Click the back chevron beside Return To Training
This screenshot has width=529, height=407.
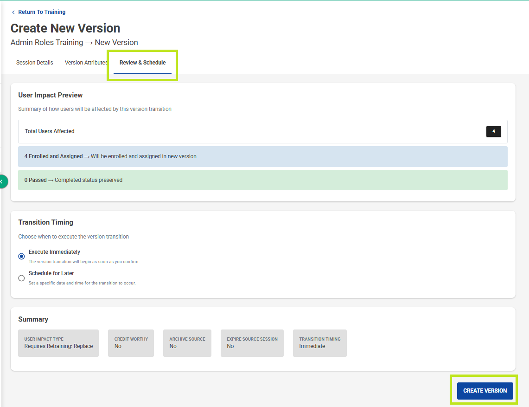click(13, 12)
